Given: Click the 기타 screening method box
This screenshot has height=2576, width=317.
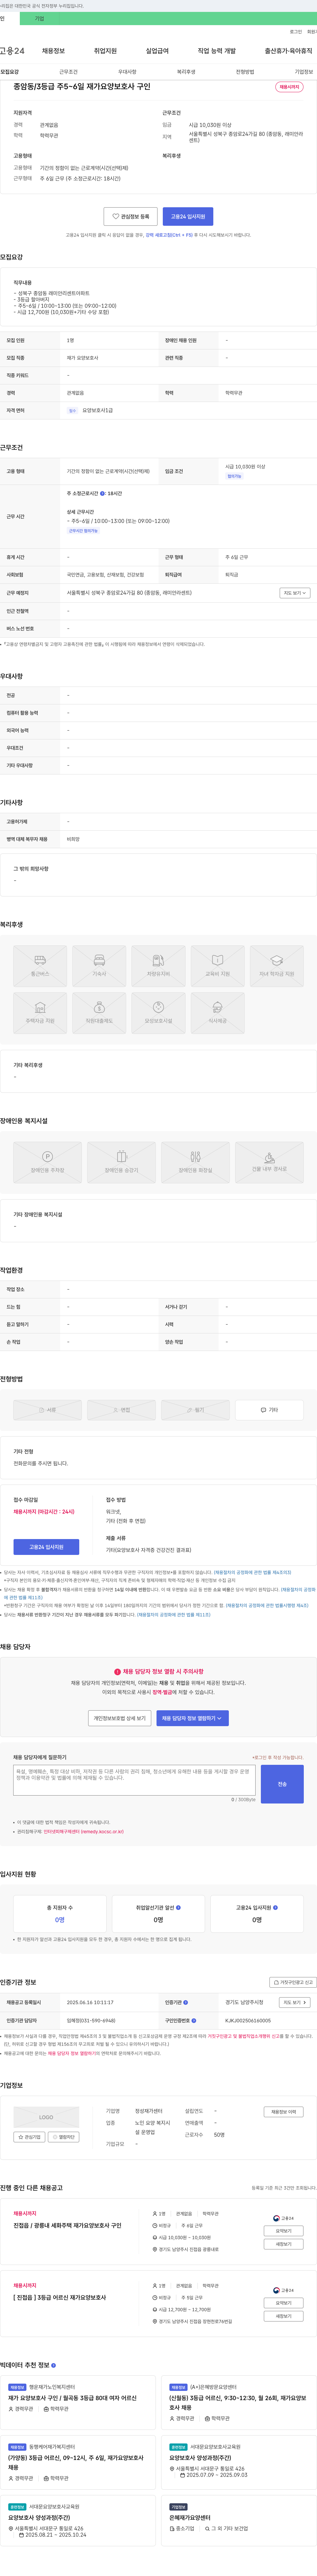Looking at the screenshot, I should 269,1410.
